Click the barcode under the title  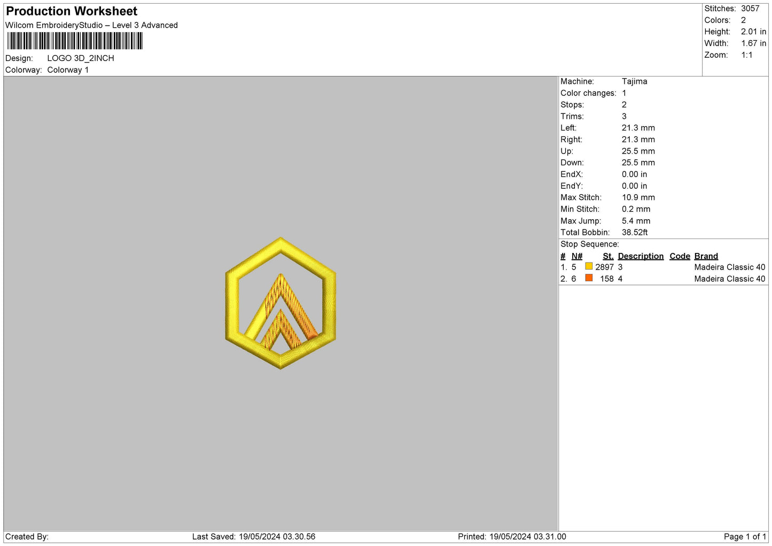(x=75, y=41)
